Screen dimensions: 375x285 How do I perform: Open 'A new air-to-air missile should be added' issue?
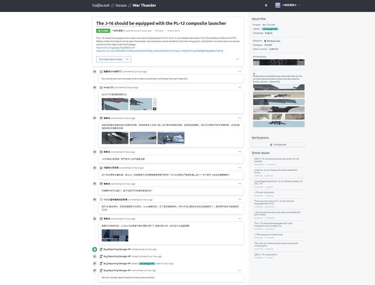(x=276, y=171)
